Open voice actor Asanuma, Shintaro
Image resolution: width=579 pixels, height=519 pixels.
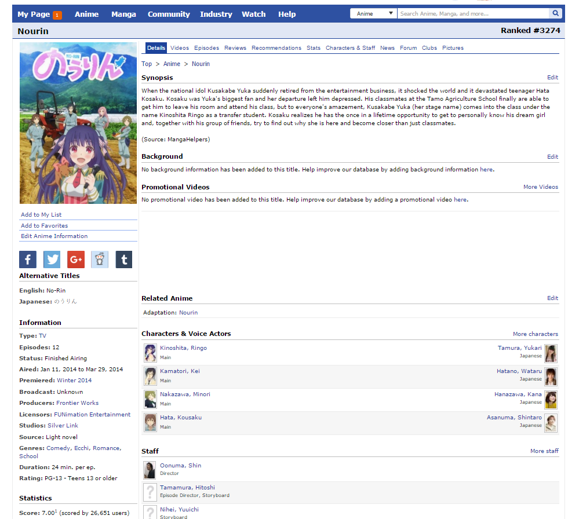click(x=514, y=418)
